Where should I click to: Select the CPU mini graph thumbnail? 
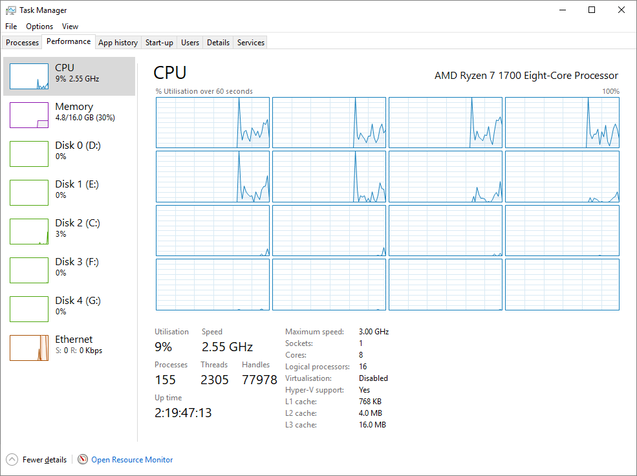(x=29, y=76)
